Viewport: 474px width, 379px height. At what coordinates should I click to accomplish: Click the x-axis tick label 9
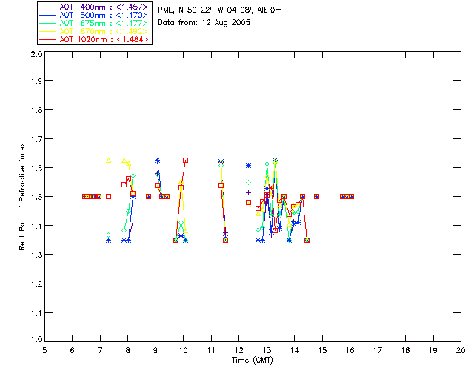(156, 350)
